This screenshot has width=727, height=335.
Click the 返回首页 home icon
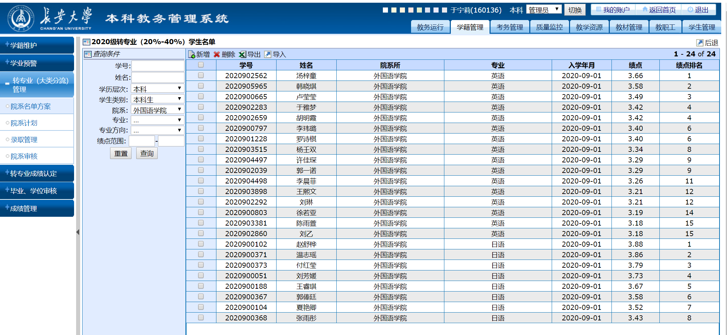pyautogui.click(x=644, y=10)
